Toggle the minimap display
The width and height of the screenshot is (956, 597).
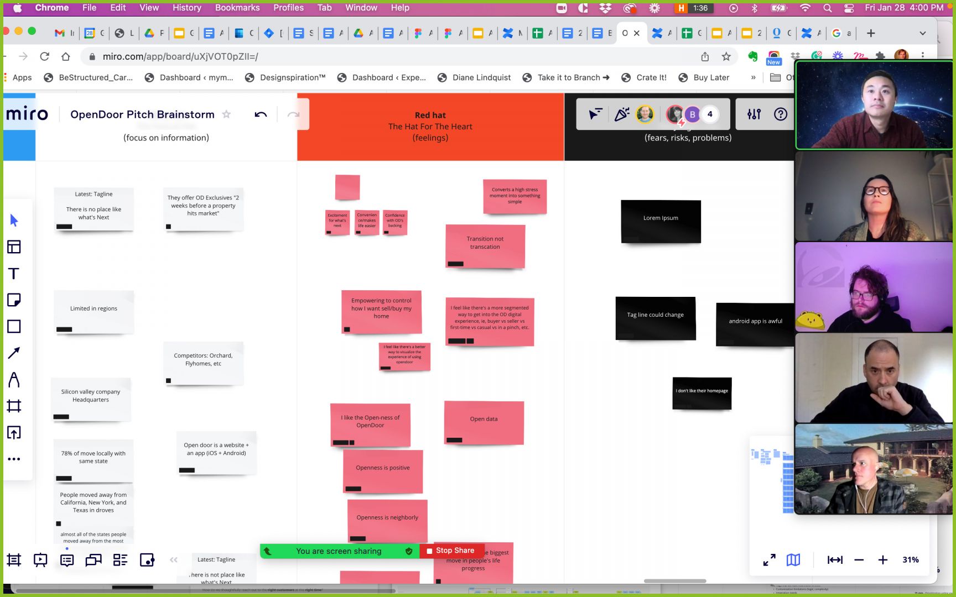click(793, 560)
